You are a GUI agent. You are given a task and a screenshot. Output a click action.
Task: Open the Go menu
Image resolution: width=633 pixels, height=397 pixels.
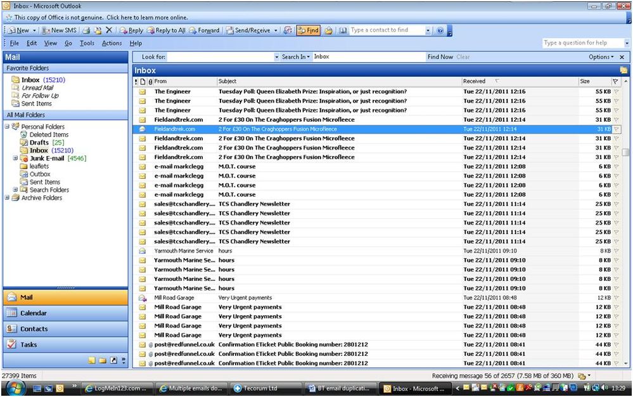pos(68,43)
